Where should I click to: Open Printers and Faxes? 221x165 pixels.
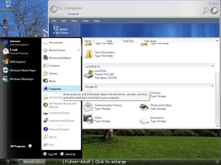coord(61,113)
